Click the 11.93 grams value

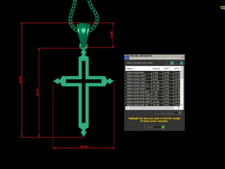(x=156, y=89)
